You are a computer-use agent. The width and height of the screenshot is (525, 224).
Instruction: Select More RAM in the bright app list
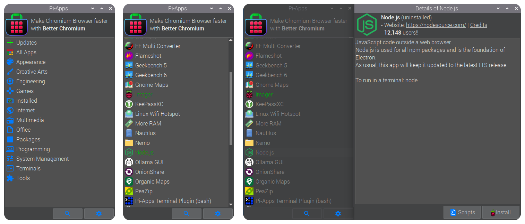[176, 123]
